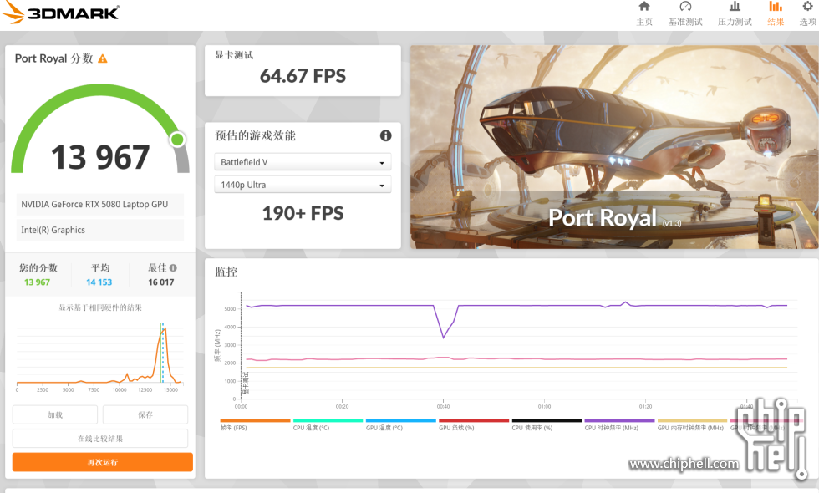819x493 pixels.
Task: Click the 3DMark logo
Action: [x=60, y=13]
